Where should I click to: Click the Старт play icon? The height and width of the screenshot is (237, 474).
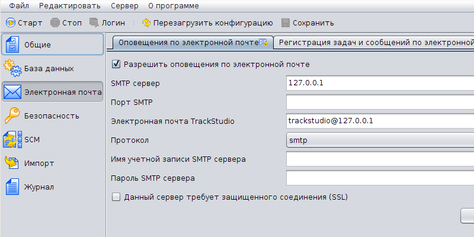pyautogui.click(x=11, y=23)
